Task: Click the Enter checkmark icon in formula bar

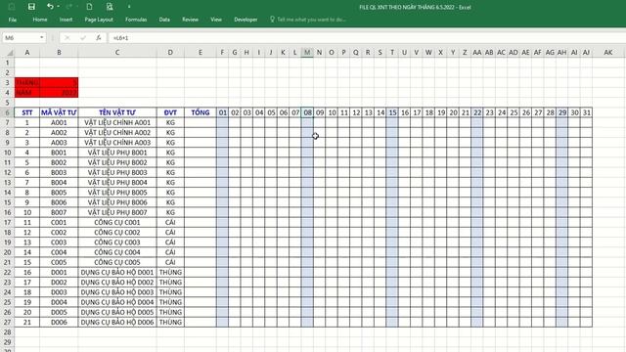Action: pos(82,38)
